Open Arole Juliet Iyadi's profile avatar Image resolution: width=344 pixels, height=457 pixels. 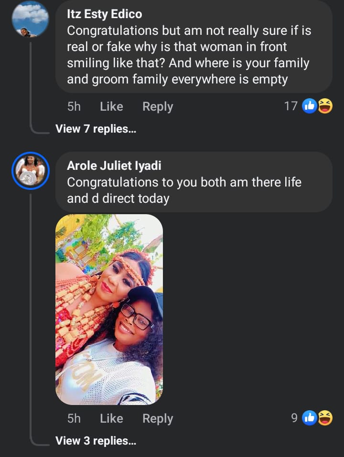point(30,171)
